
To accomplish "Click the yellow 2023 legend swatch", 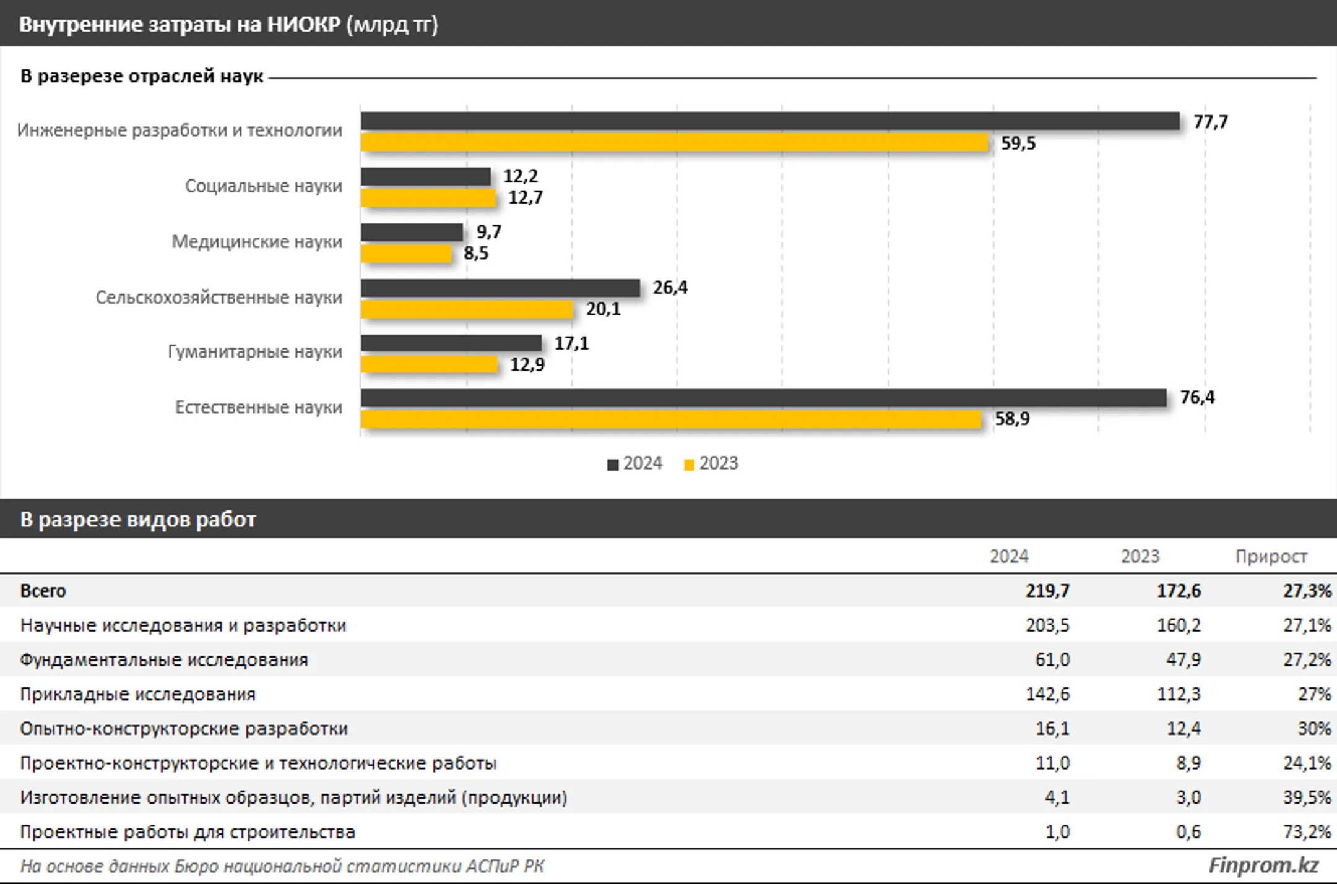I will (689, 465).
